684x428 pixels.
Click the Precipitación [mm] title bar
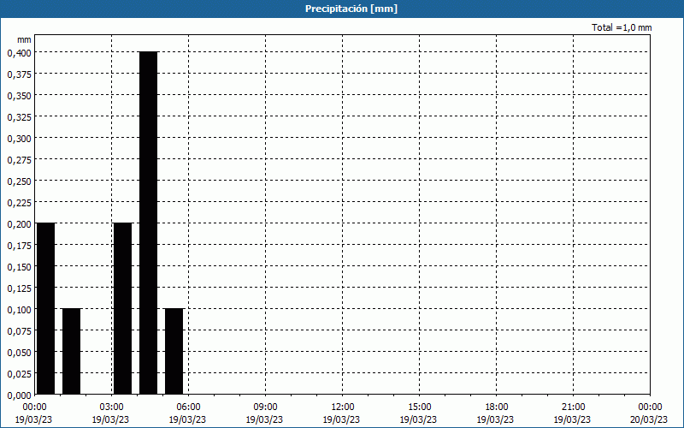click(342, 9)
